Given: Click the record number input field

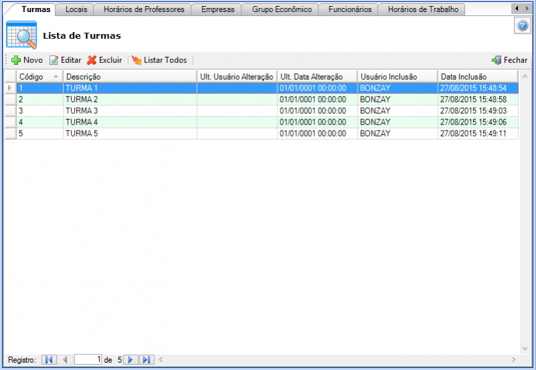Looking at the screenshot, I should click(88, 360).
